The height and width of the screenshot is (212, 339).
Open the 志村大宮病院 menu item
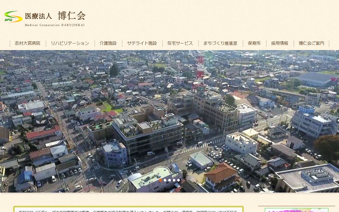(27, 43)
